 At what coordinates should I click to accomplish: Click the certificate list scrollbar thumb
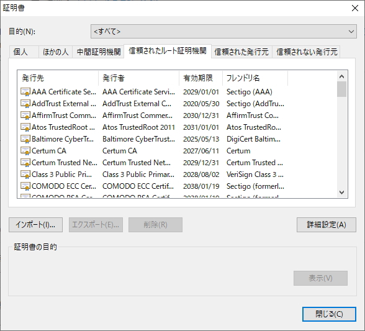pos(341,89)
